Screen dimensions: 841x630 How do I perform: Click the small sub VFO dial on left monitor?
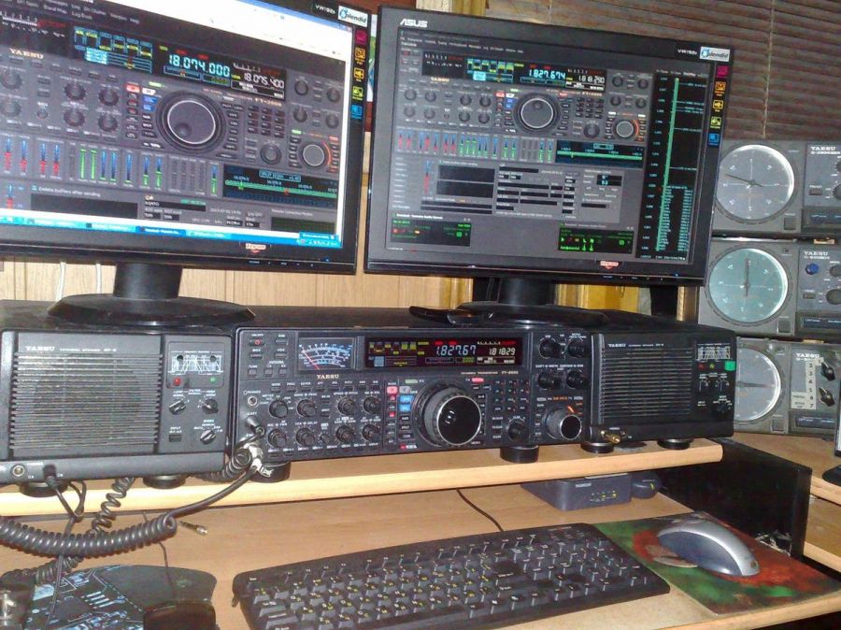click(x=314, y=155)
